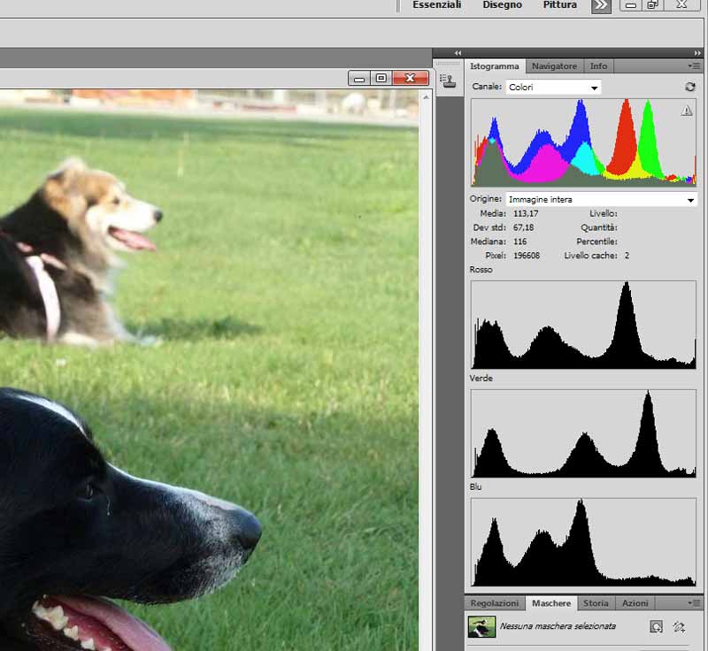Add a vector mask in Maschere panel

click(679, 626)
